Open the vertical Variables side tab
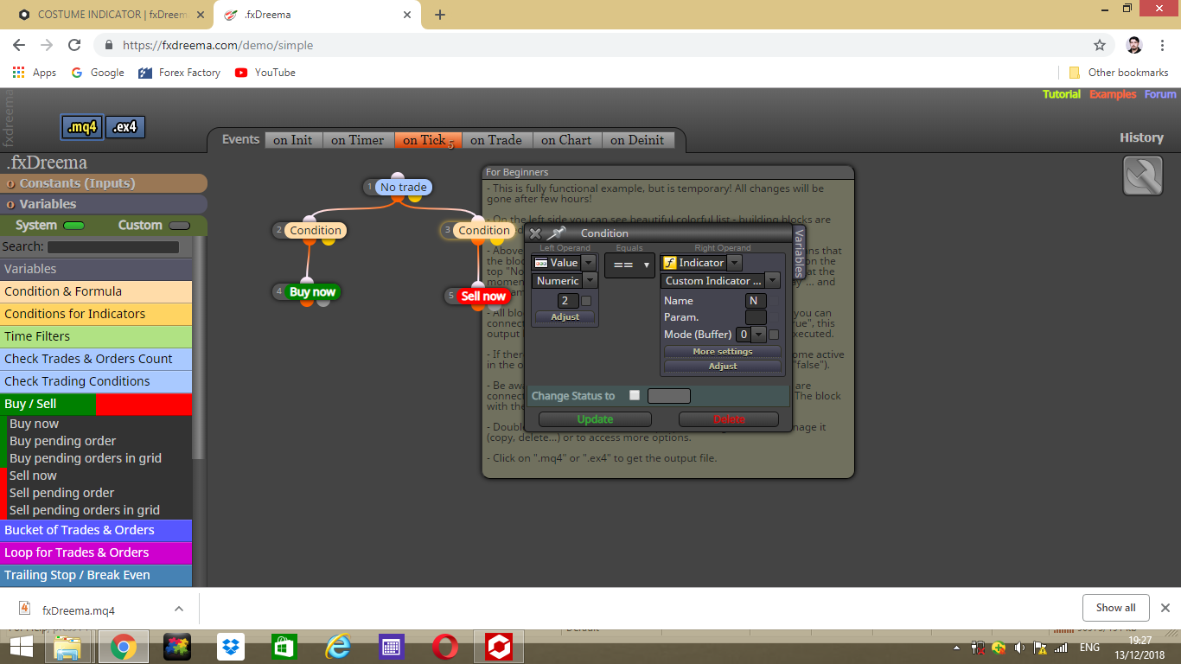Image resolution: width=1181 pixels, height=664 pixels. click(799, 252)
